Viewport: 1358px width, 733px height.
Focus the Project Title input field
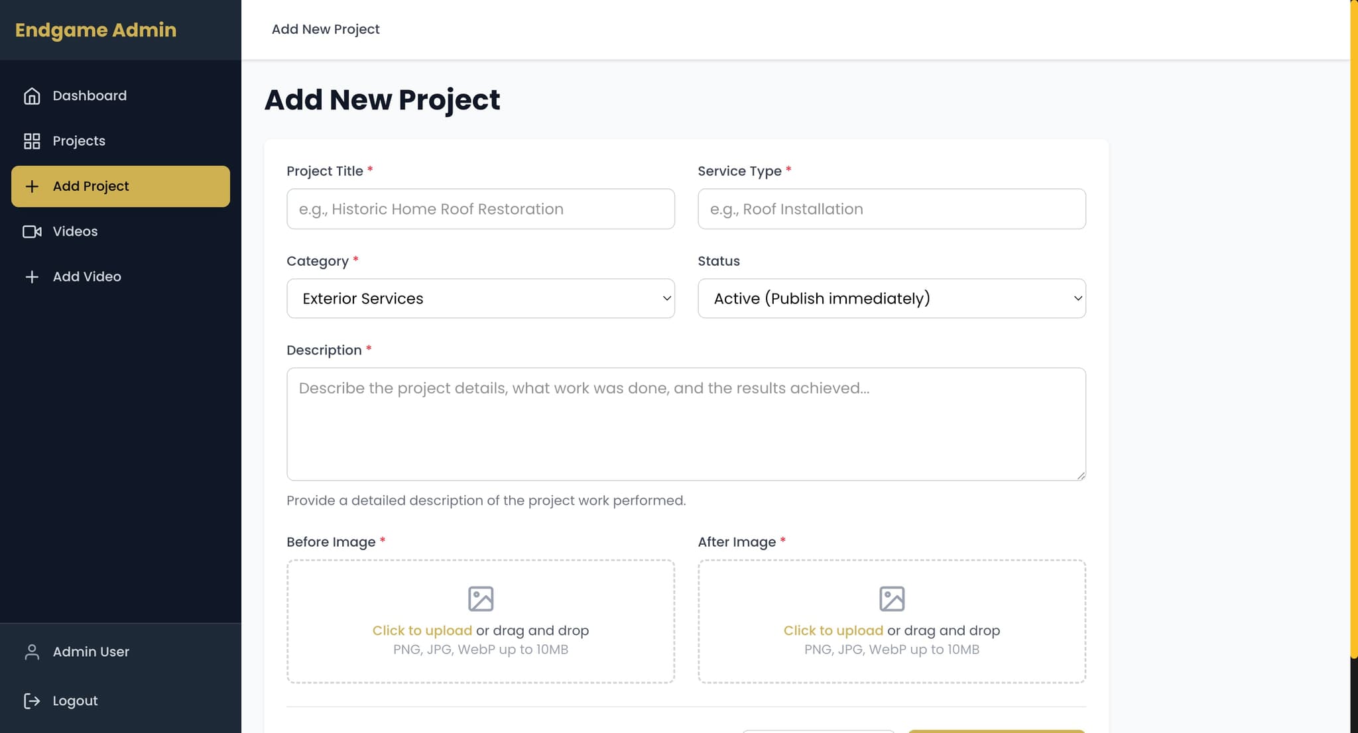pyautogui.click(x=480, y=209)
